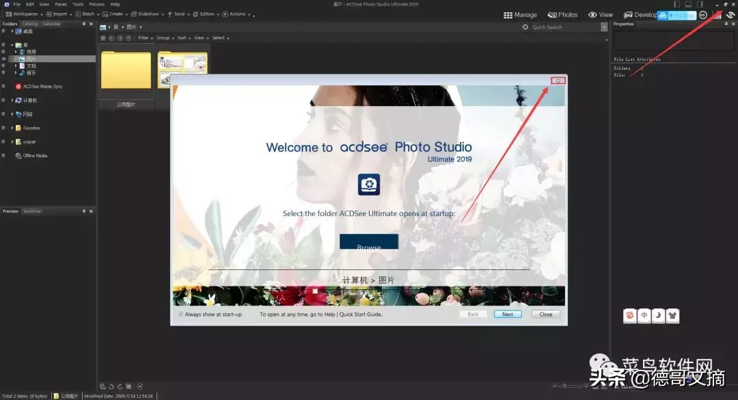The width and height of the screenshot is (738, 400).
Task: Switch to Develop mode
Action: 640,15
